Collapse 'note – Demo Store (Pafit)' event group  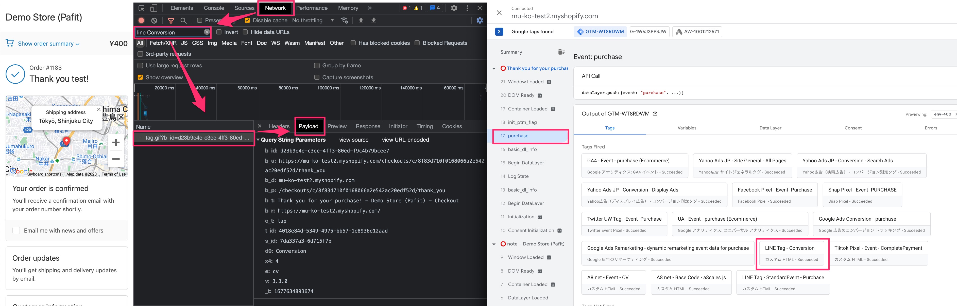494,244
